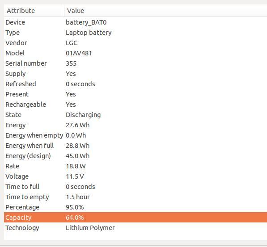Select the Type Laptop battery row
Viewport: 267px width, 247px height.
(x=136, y=33)
